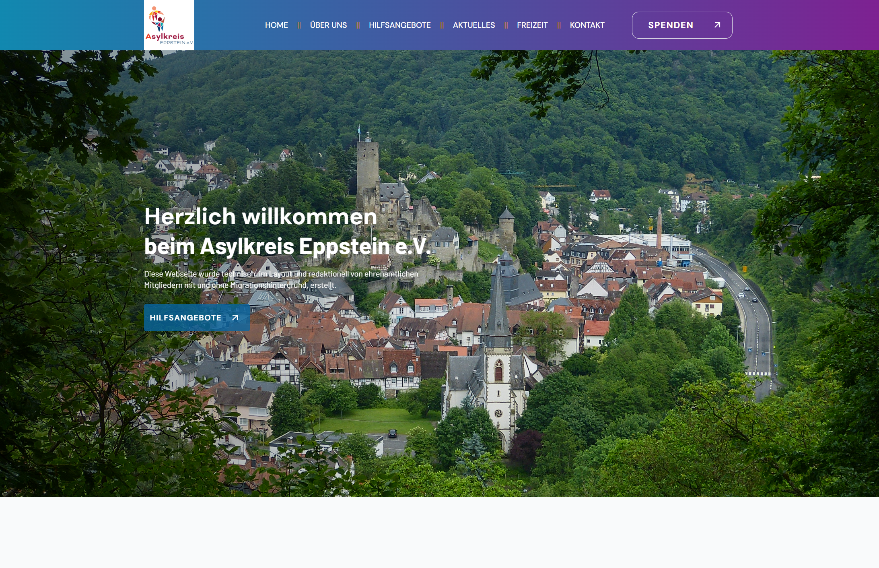Click the 'Herzlich willkommen' headline
Screen dimensions: 879x568
[x=260, y=217]
